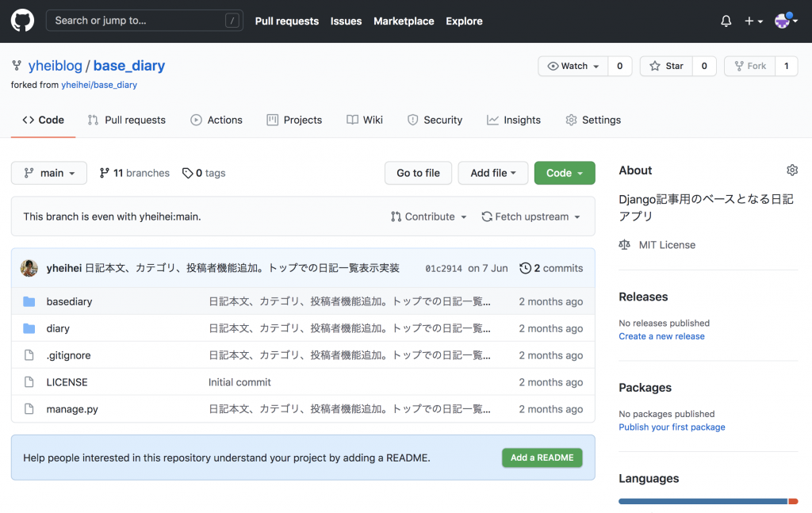
Task: Open Pull requests in top navigation
Action: 287,21
